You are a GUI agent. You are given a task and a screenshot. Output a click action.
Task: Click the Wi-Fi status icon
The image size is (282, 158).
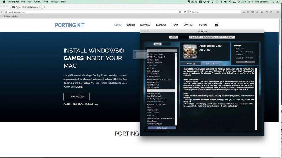tap(230, 2)
